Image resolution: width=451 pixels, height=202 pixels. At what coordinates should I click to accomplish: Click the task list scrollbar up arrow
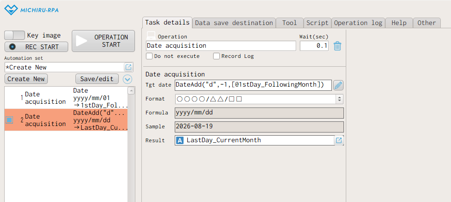pos(131,91)
